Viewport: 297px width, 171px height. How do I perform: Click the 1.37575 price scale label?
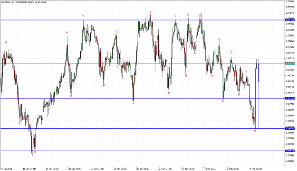[290, 13]
